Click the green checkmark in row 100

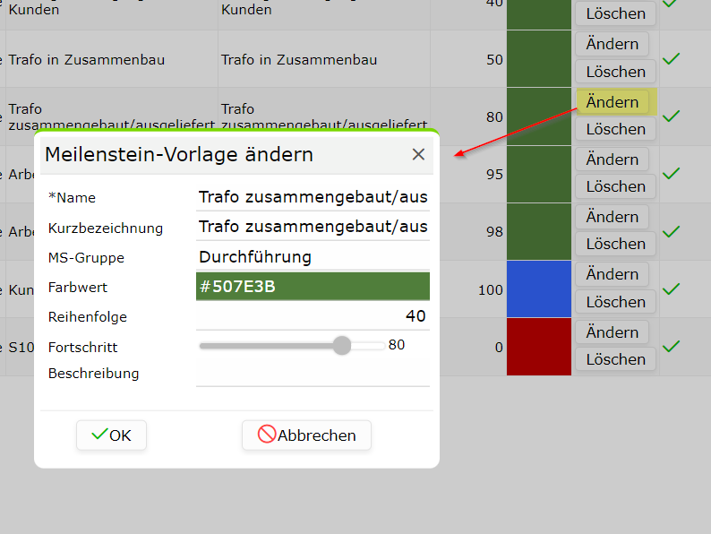[x=671, y=289]
